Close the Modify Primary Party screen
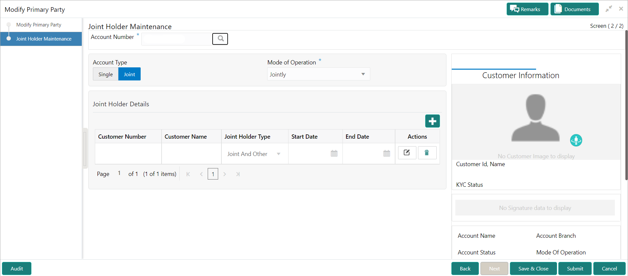Viewport: 628px width, 276px height. (621, 9)
